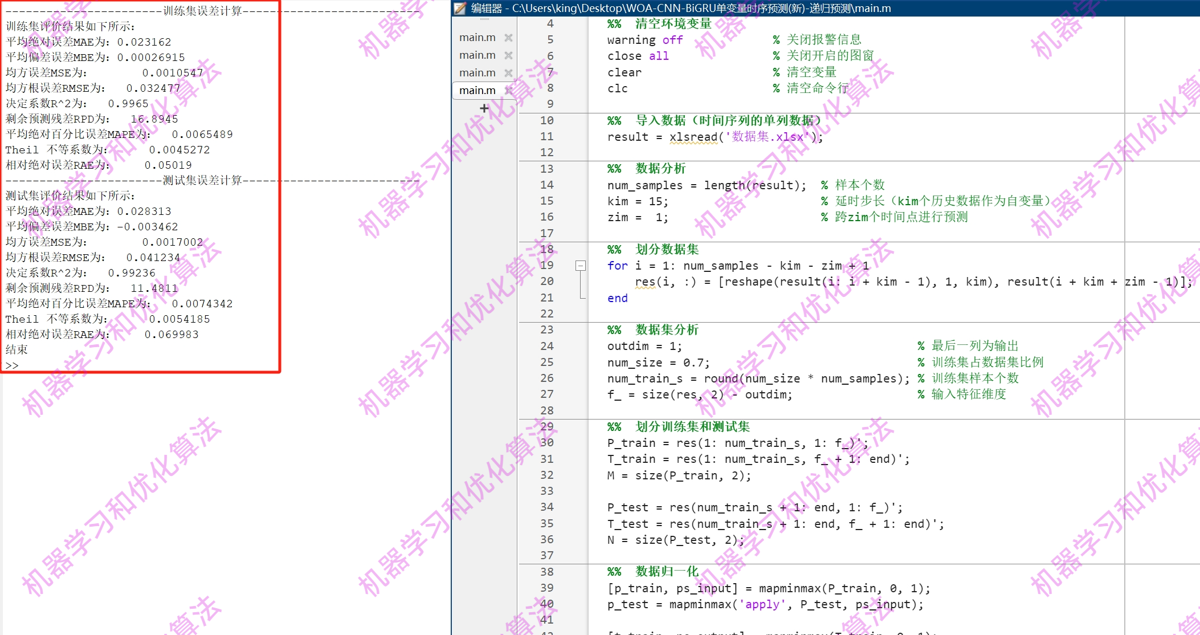Switch to the topmost main.m tab
Screen dimensions: 1200x635
[x=477, y=38]
